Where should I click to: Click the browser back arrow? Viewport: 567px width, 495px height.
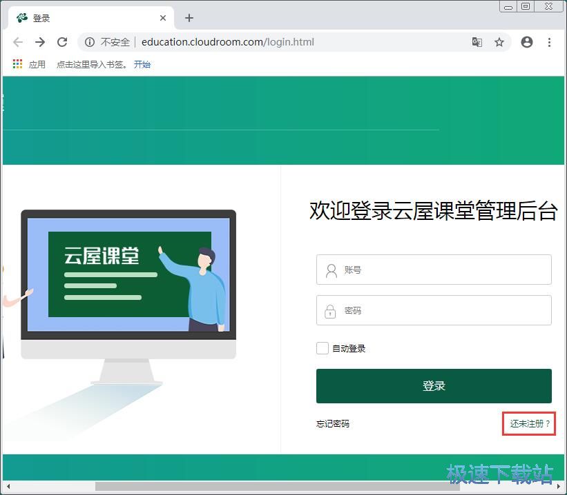pos(18,42)
